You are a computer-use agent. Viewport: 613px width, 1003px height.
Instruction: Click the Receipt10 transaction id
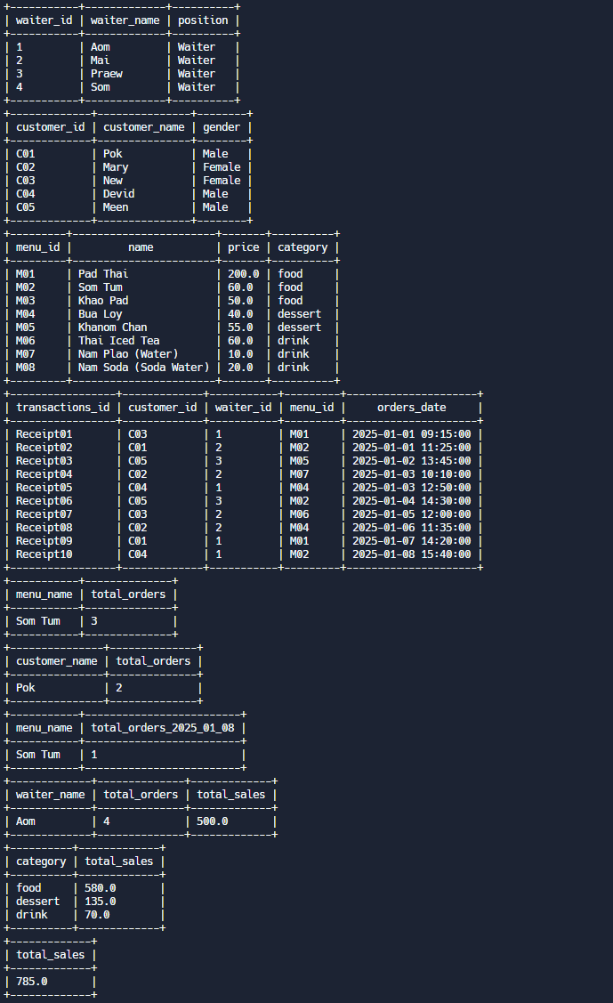44,554
